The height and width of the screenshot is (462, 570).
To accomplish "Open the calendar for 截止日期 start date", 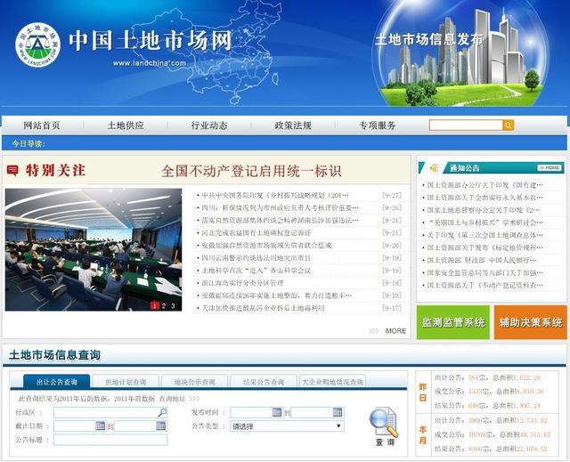I will tap(101, 426).
